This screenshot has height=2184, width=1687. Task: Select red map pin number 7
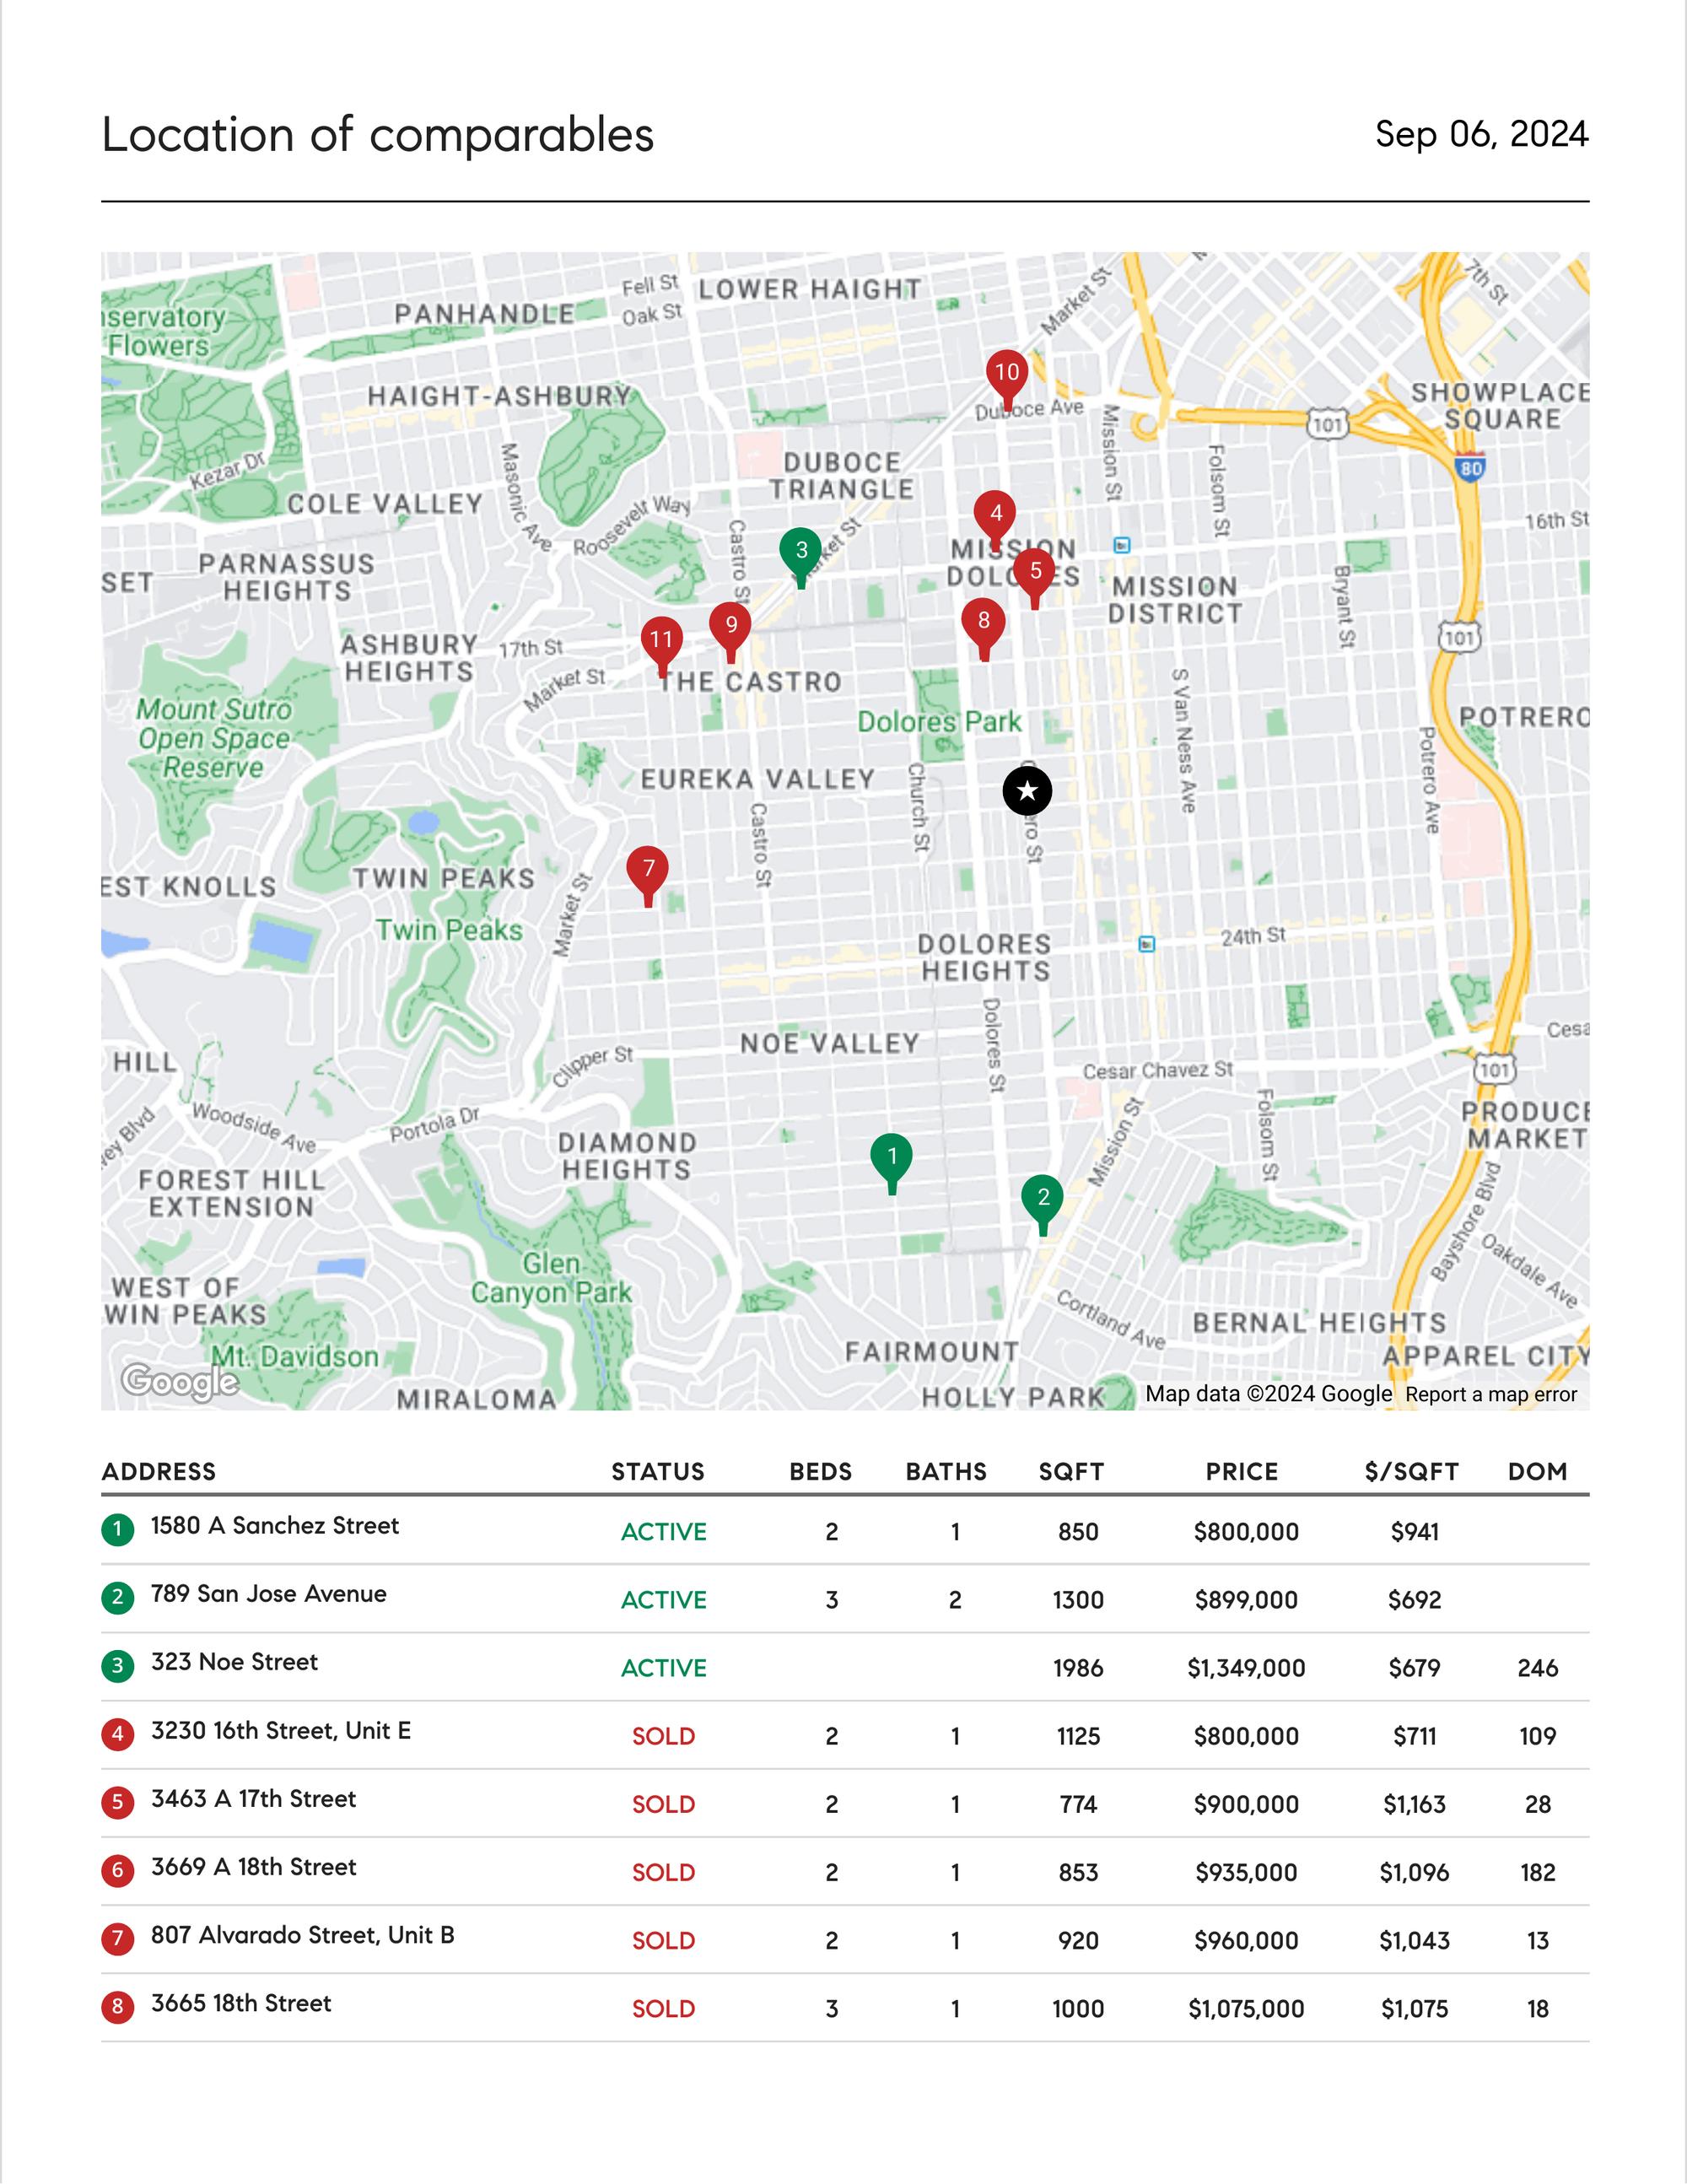(x=648, y=869)
